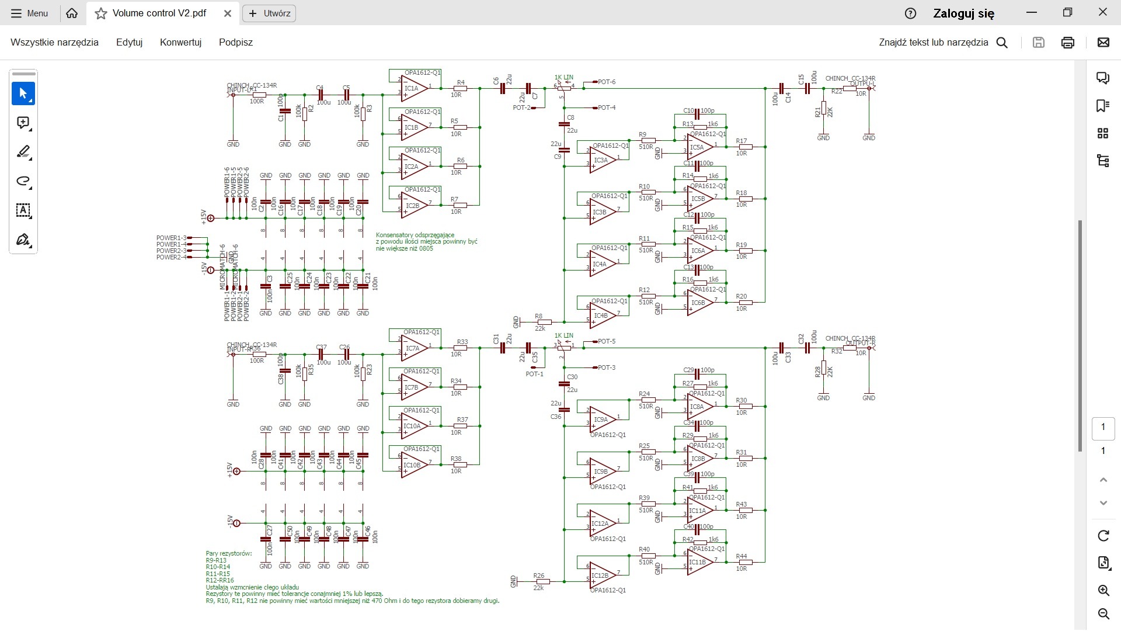Switch to Volume control V2.pdf tab
1121x631 pixels.
pos(159,13)
